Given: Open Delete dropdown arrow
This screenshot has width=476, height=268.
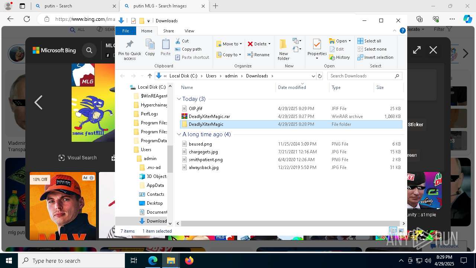Looking at the screenshot, I should (269, 44).
